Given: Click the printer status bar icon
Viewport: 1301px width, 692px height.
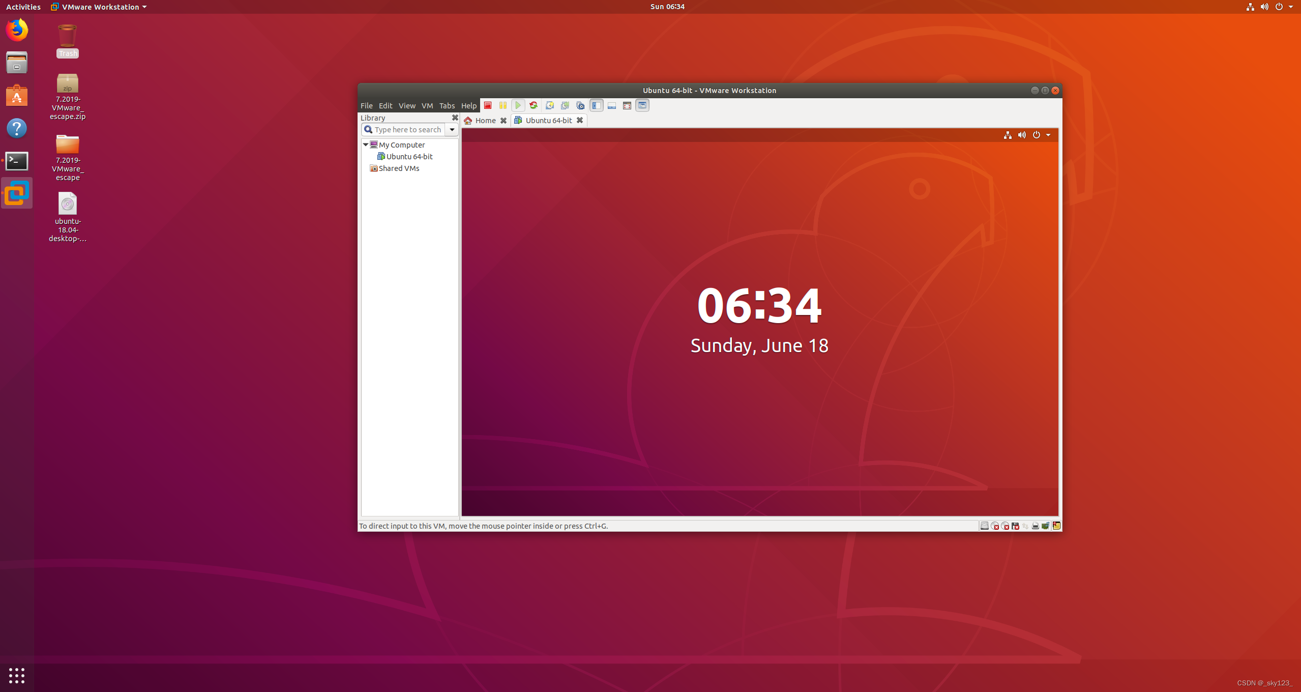Looking at the screenshot, I should tap(1036, 526).
